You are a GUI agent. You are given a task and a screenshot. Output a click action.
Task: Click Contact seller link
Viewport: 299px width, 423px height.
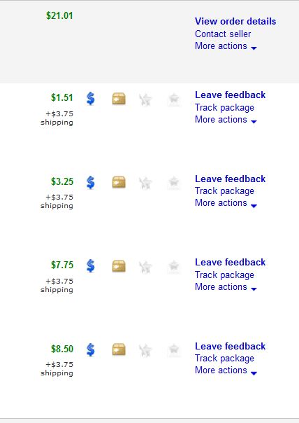click(x=223, y=34)
